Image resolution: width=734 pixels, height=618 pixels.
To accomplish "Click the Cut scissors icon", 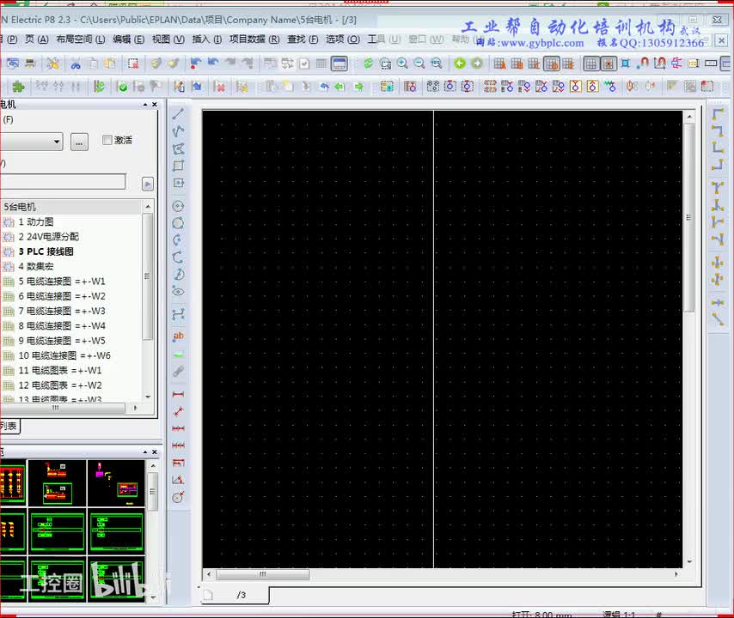I will [x=76, y=64].
